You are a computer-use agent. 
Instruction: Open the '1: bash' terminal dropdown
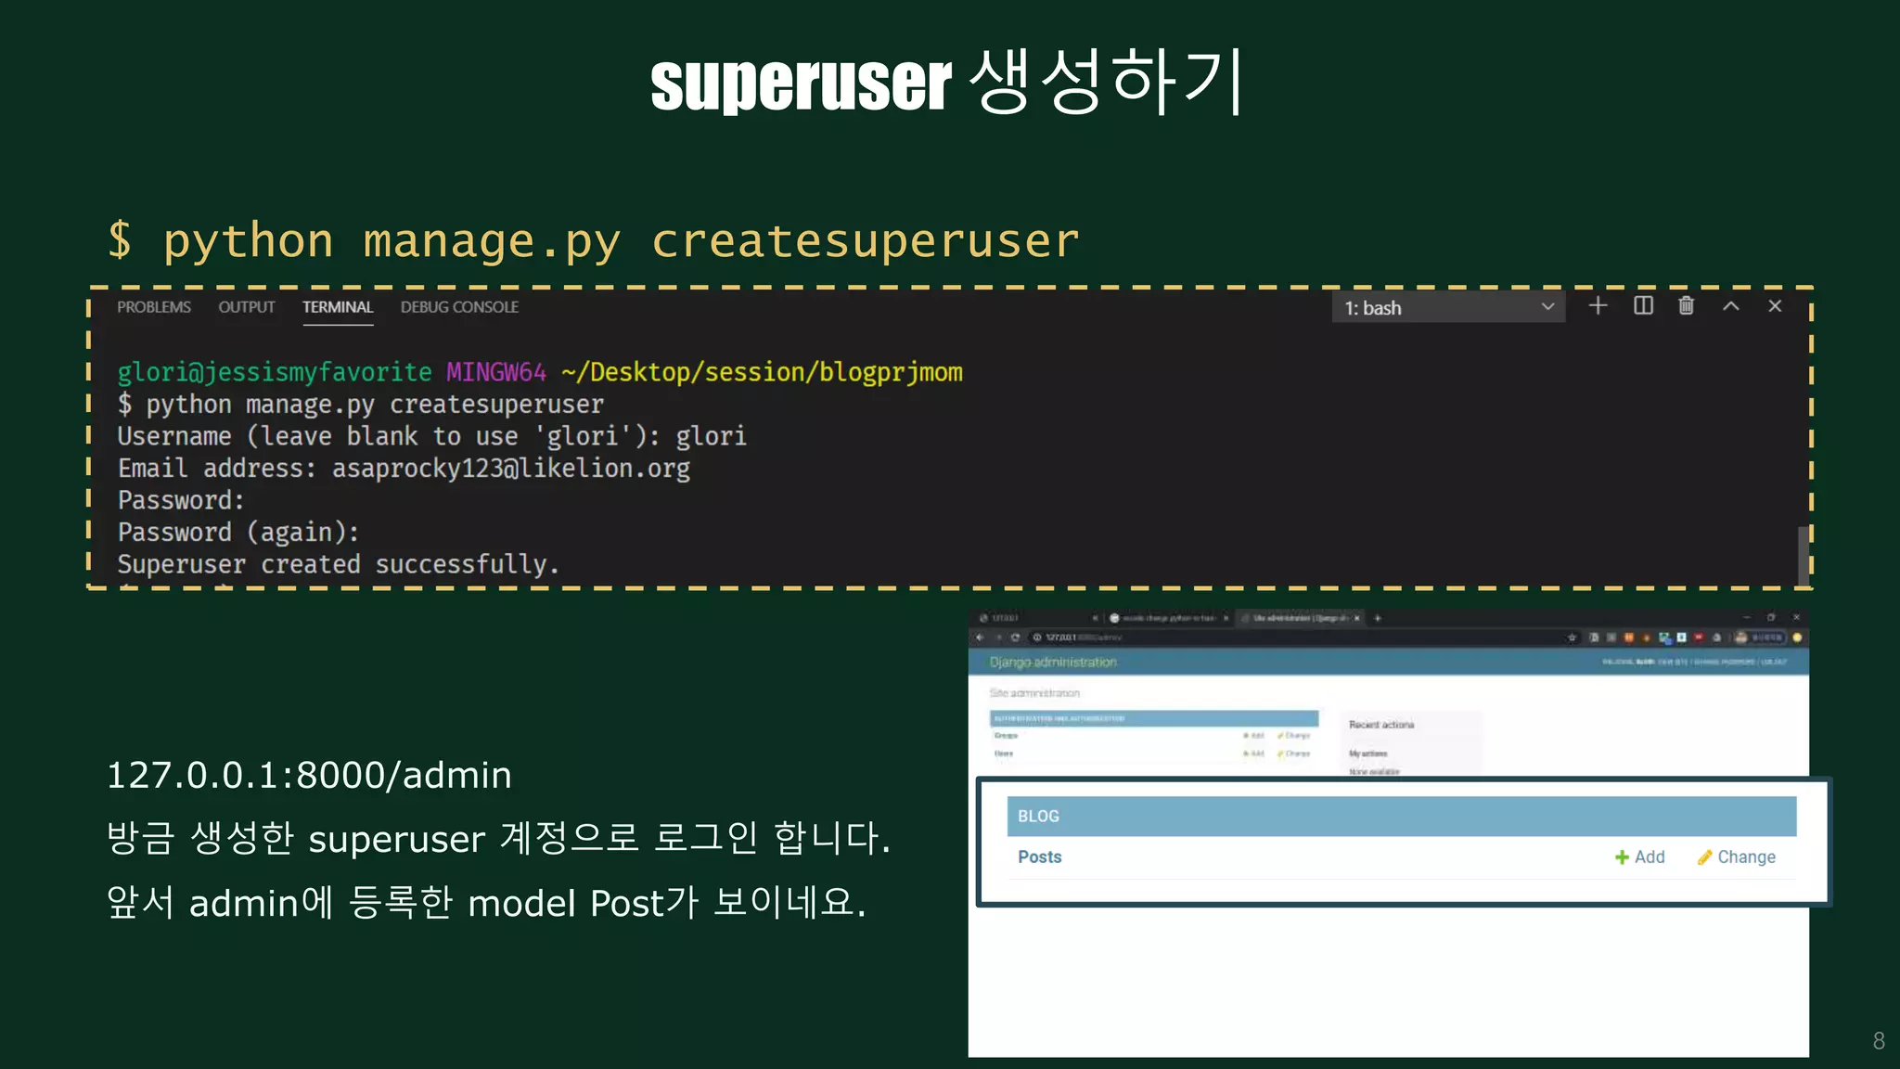[1448, 307]
